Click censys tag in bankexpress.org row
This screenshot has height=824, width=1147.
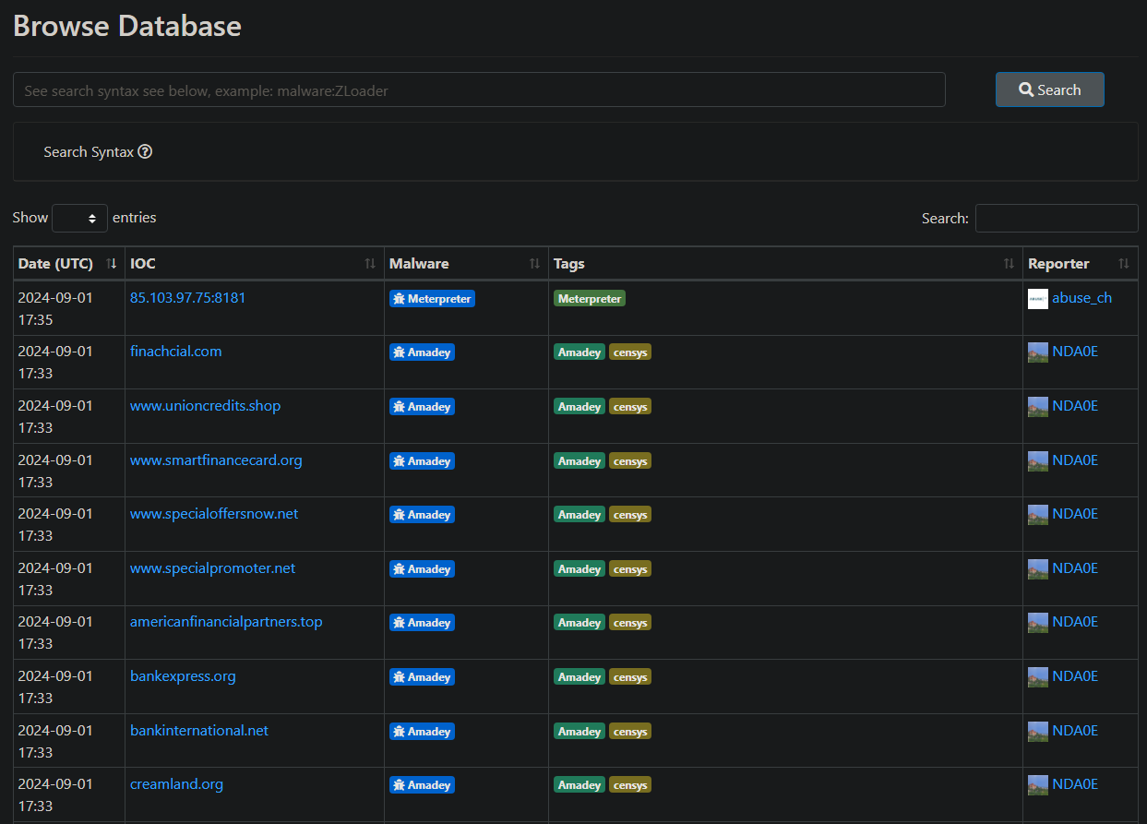[x=630, y=677]
